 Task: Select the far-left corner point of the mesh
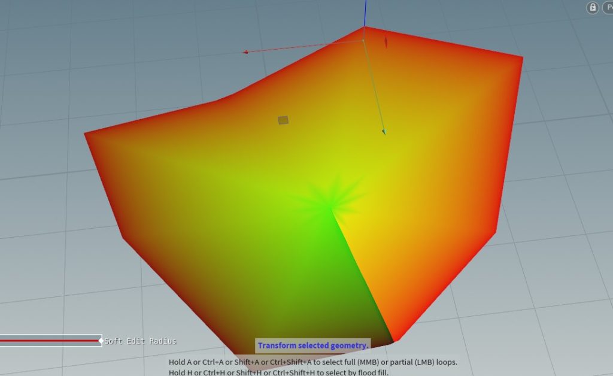click(x=85, y=134)
